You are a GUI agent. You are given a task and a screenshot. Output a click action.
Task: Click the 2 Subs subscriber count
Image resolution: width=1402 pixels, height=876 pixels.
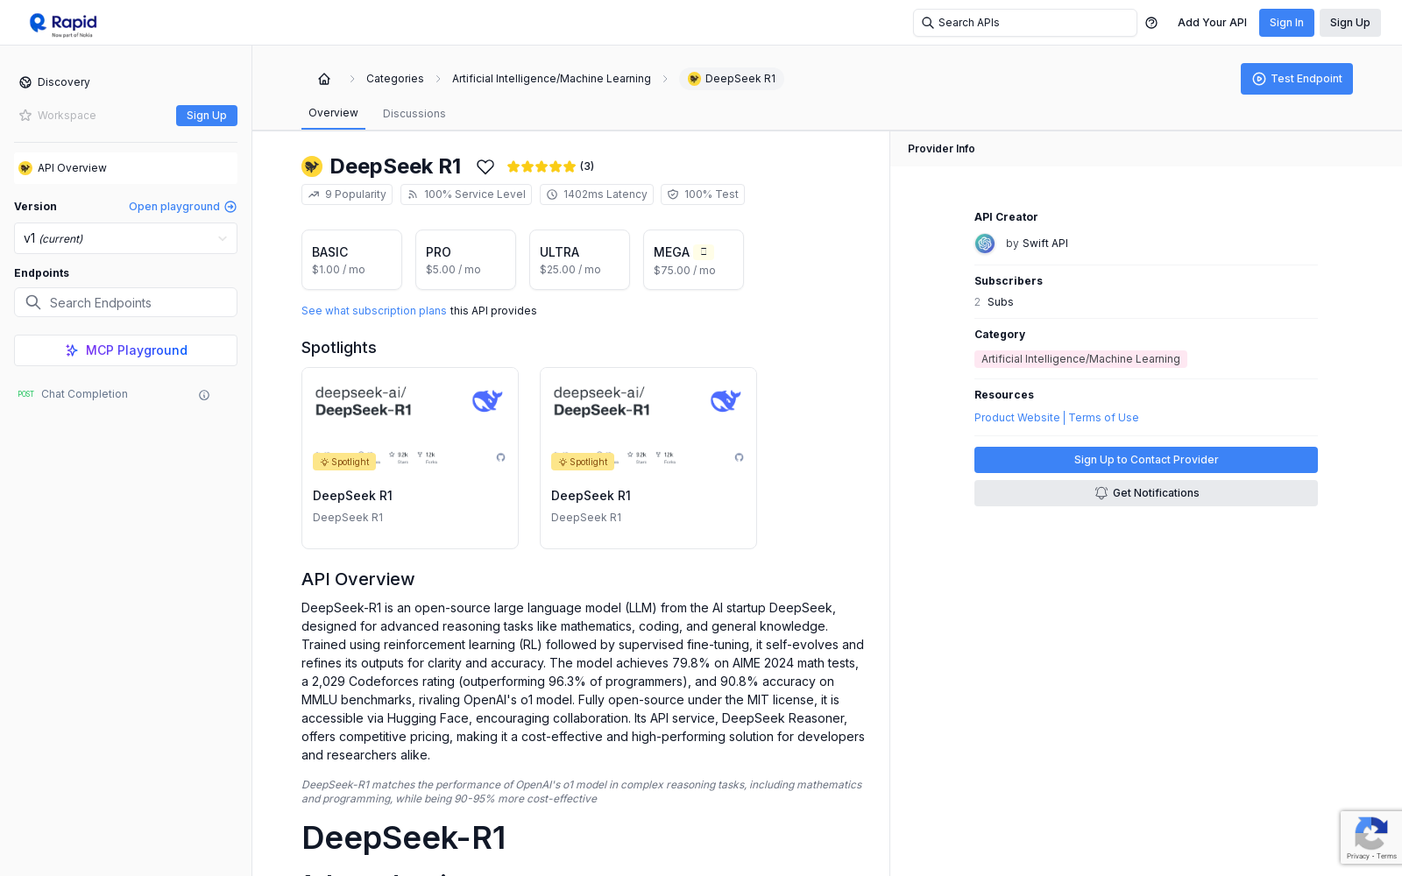click(994, 302)
